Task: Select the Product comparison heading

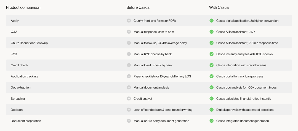Action: [x=23, y=8]
